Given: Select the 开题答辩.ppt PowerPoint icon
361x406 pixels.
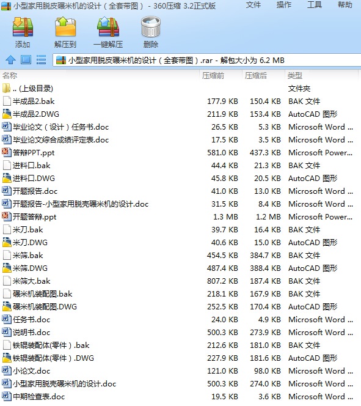Looking at the screenshot, I should (7, 216).
